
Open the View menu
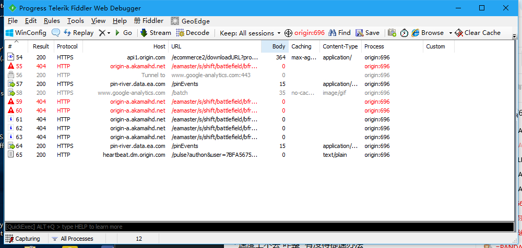(98, 21)
